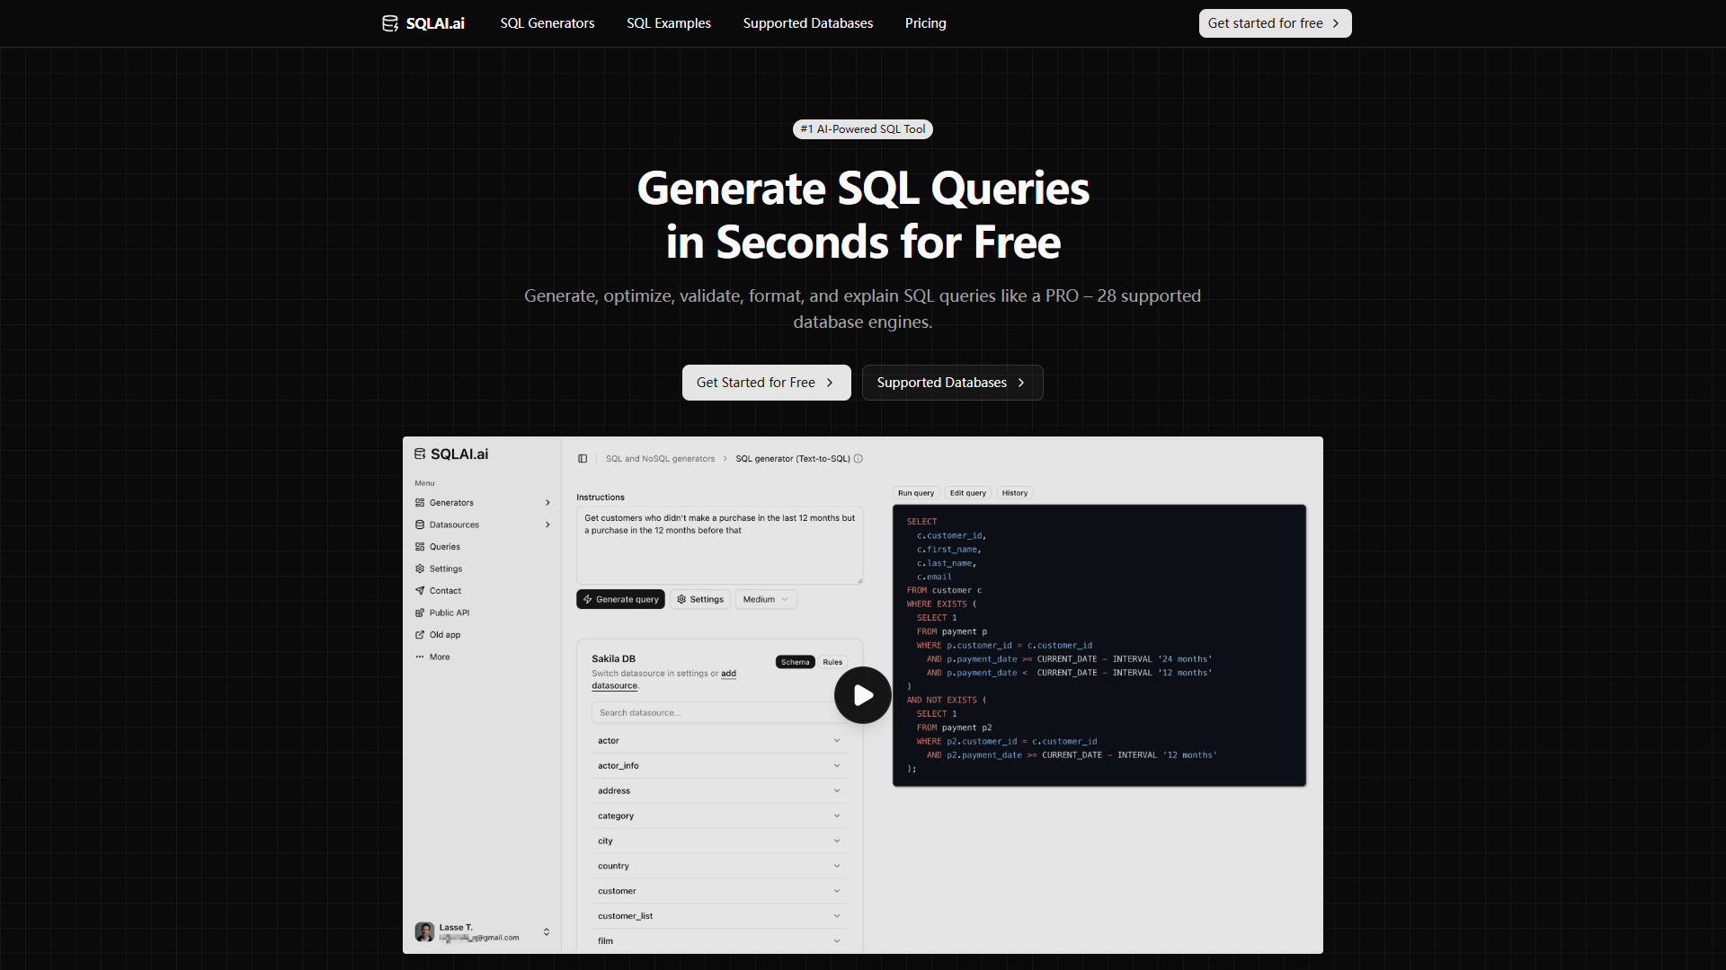Click the Contact paper-plane icon
Image resolution: width=1726 pixels, height=970 pixels.
click(x=420, y=591)
